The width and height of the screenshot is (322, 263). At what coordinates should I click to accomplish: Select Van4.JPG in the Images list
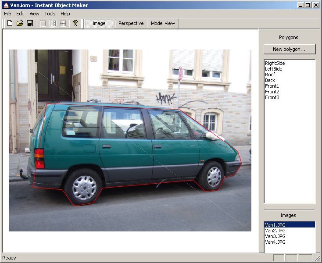(x=290, y=242)
